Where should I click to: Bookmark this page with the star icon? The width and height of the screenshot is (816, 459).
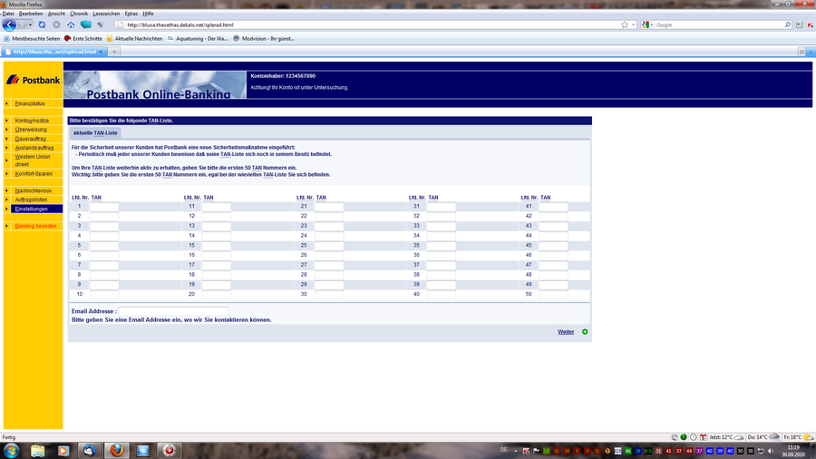click(625, 24)
